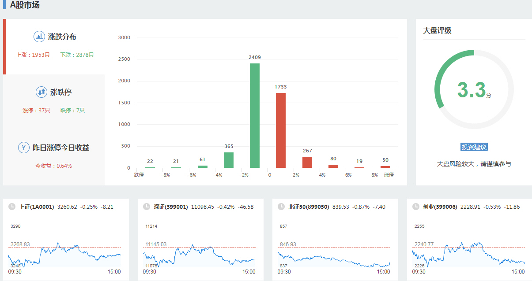This screenshot has height=281, width=532.
Task: Click the clock icon beside 北证50(899050)
Action: tap(281, 207)
